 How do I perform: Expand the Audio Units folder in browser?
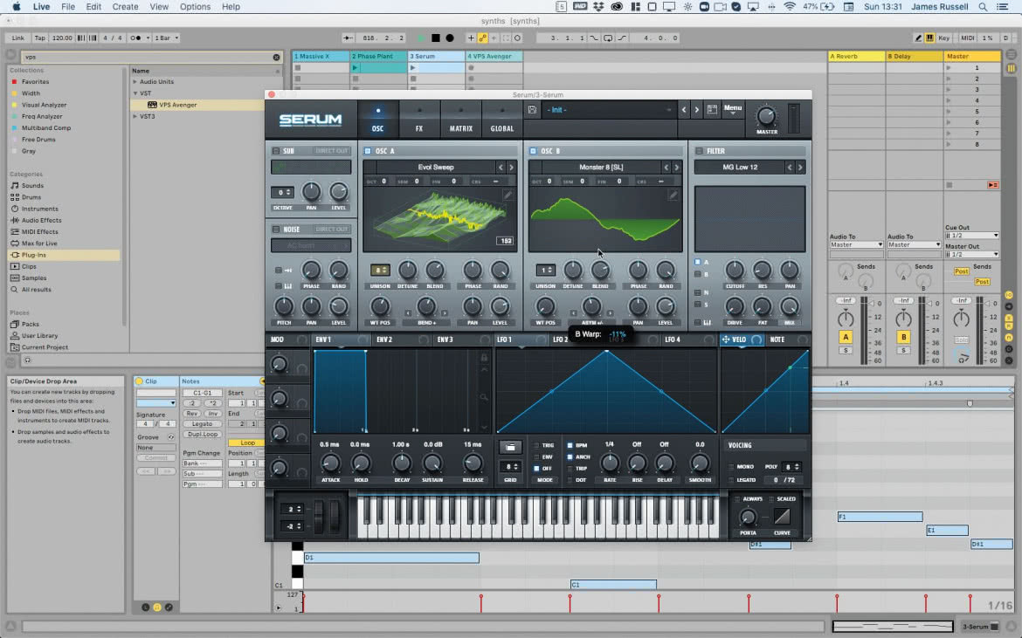[x=135, y=82]
